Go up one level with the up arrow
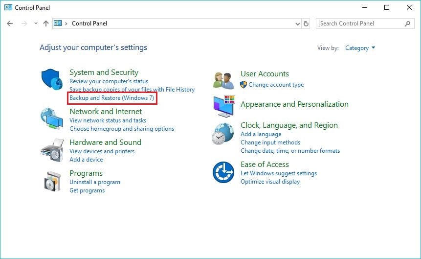 point(46,24)
